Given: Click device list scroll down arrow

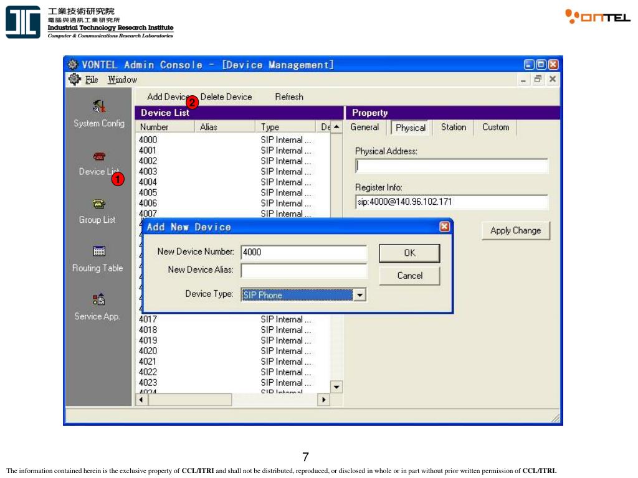Looking at the screenshot, I should pyautogui.click(x=336, y=387).
